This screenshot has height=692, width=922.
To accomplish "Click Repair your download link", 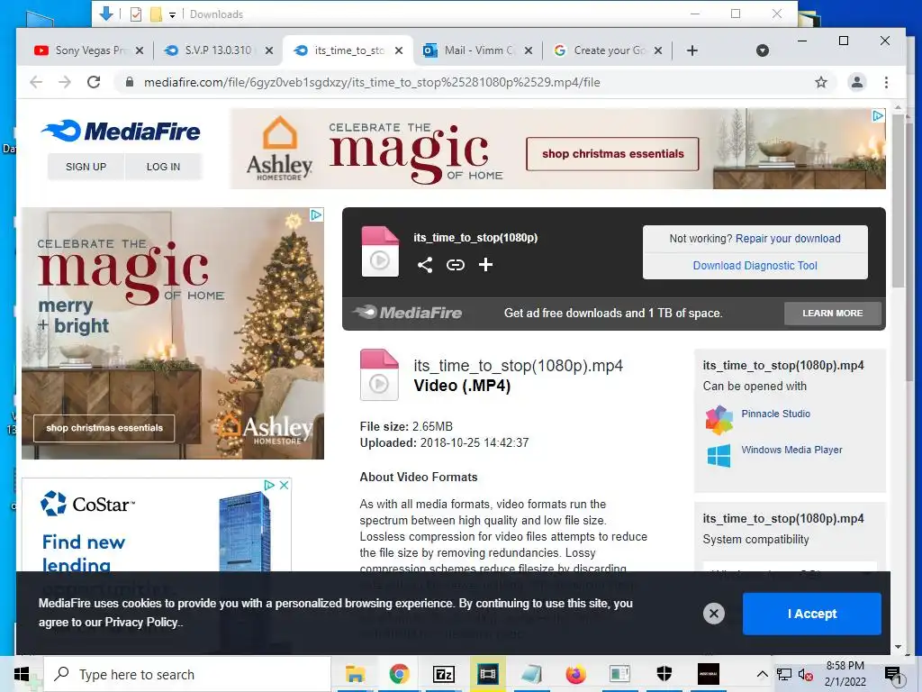I will (788, 238).
